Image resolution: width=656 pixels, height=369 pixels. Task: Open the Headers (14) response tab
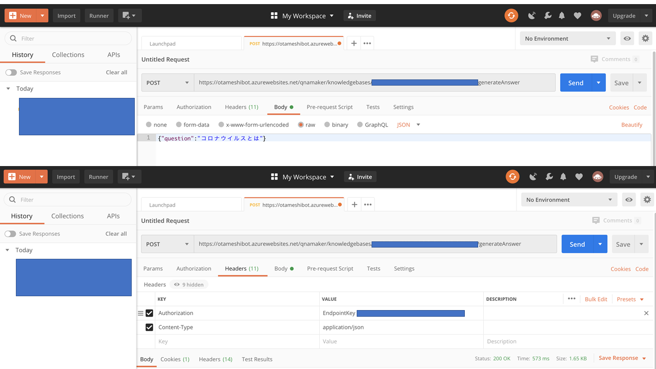tap(215, 359)
